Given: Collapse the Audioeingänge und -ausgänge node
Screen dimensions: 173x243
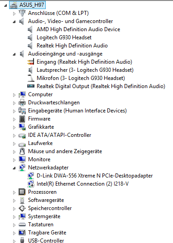Looking at the screenshot, I should pos(14,54).
